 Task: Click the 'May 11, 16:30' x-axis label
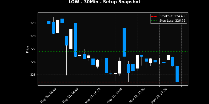point(93,95)
